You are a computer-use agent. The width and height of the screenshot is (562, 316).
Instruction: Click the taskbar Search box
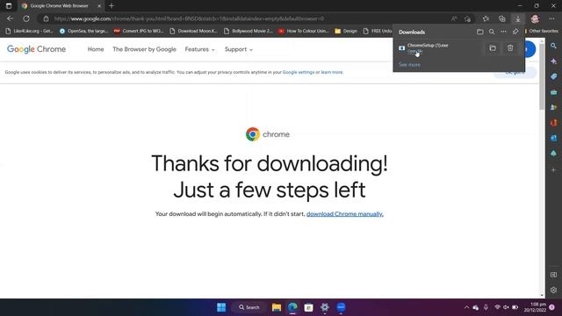point(249,307)
